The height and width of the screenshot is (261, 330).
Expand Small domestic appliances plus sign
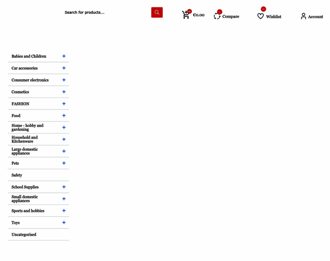click(64, 199)
